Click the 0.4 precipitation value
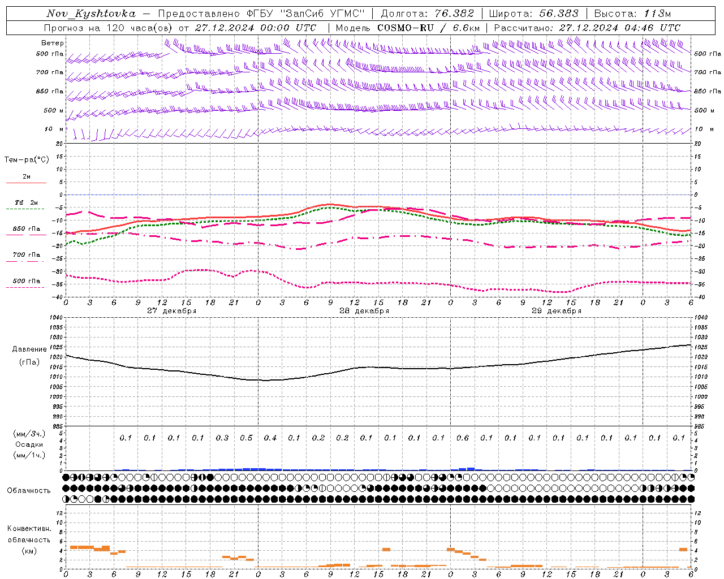This screenshot has height=579, width=724. (x=270, y=438)
